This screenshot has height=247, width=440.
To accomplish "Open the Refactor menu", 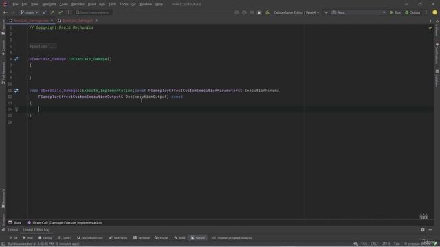I will tap(78, 4).
